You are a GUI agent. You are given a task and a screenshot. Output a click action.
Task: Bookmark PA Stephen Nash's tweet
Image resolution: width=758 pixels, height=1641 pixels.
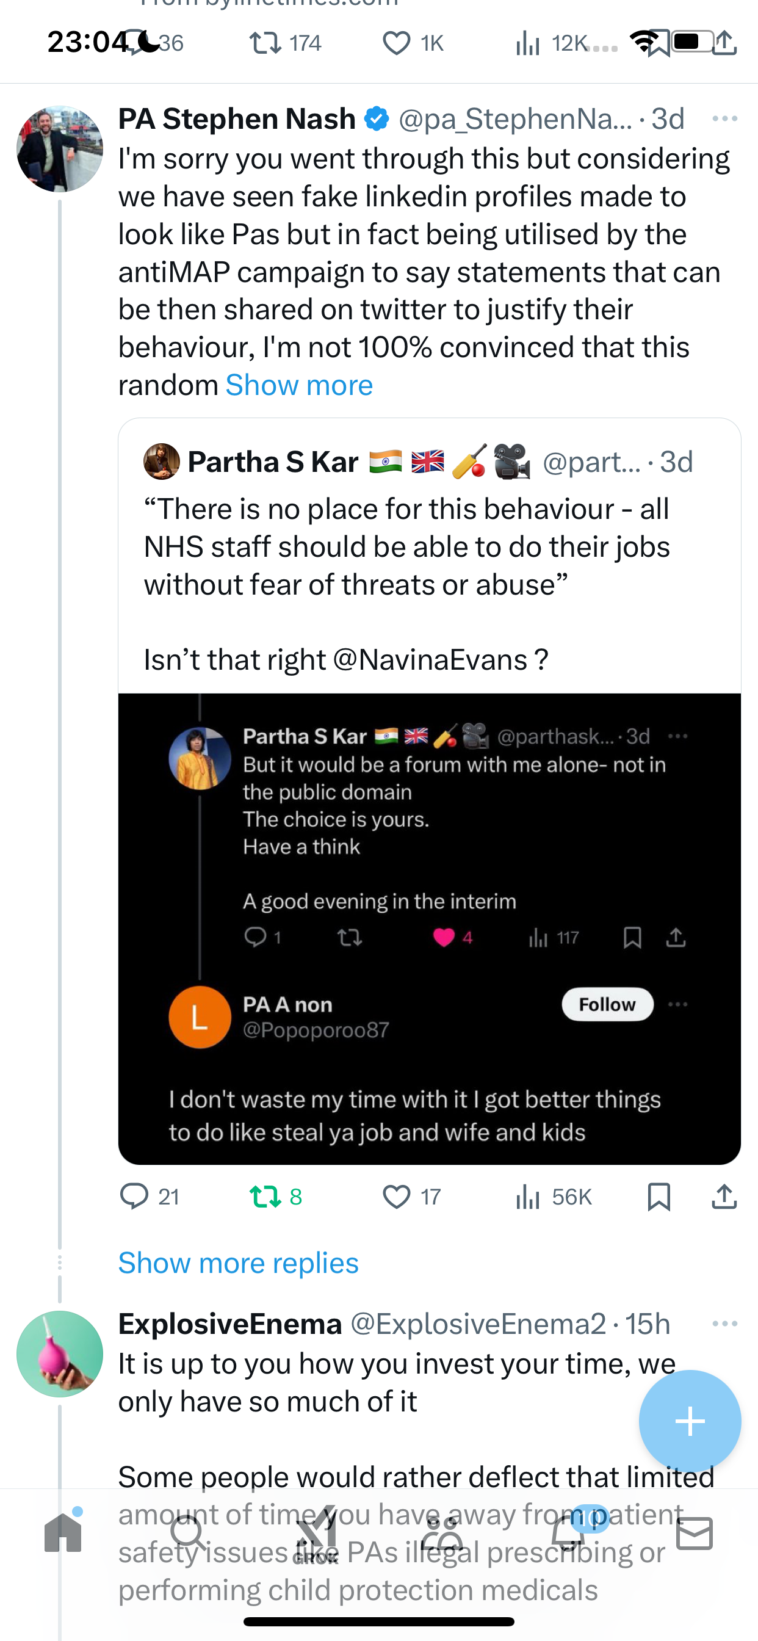(x=659, y=1197)
